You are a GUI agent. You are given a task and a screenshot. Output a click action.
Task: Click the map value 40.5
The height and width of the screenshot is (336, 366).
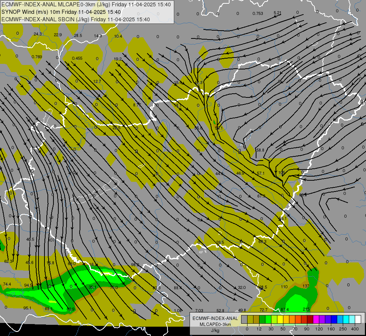(x=30, y=239)
